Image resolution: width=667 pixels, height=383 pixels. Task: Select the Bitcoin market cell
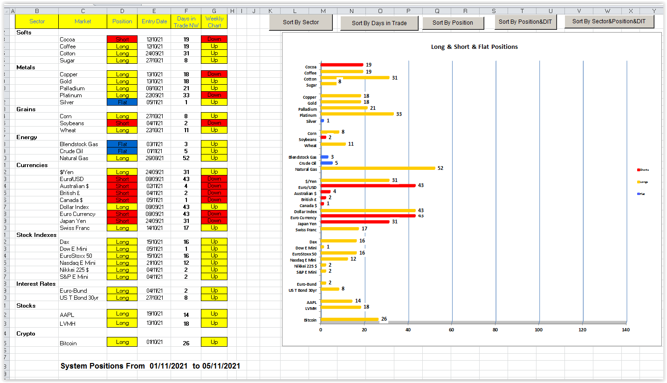(83, 343)
